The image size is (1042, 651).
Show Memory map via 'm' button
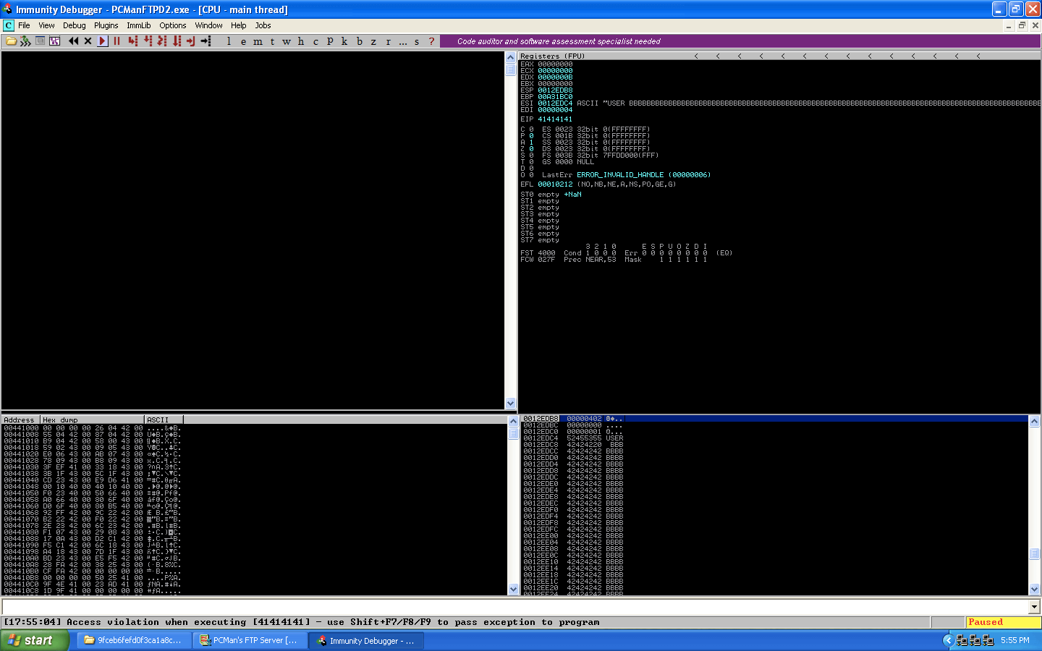(258, 41)
